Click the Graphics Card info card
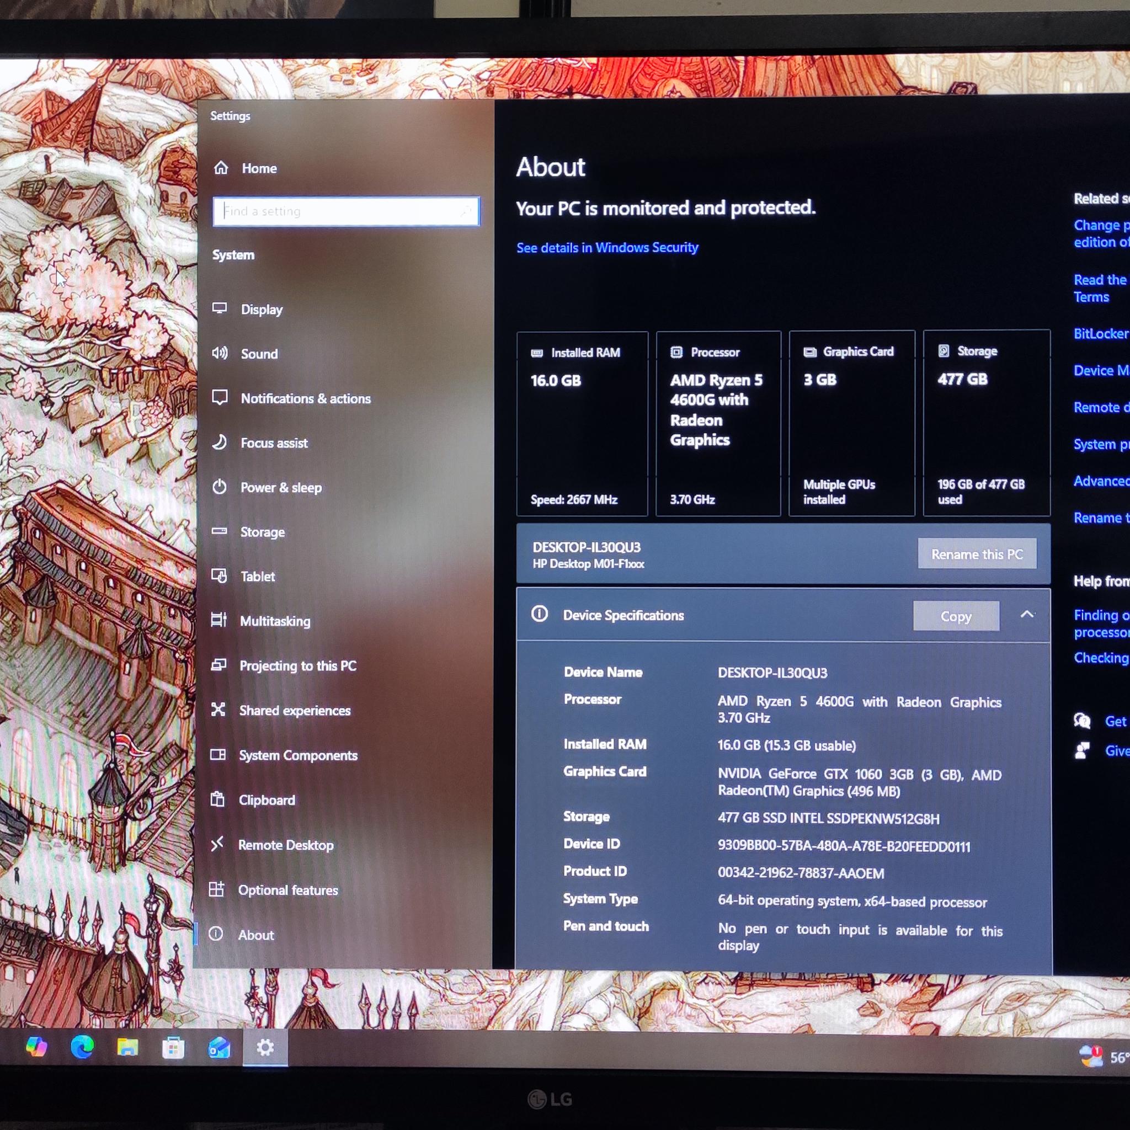Image resolution: width=1130 pixels, height=1130 pixels. point(851,423)
